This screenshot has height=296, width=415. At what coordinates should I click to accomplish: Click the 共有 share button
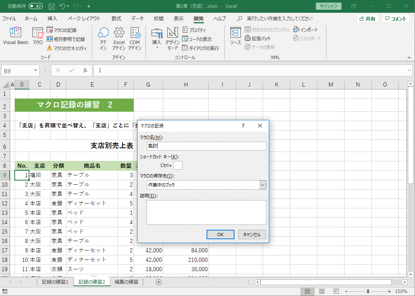[368, 19]
